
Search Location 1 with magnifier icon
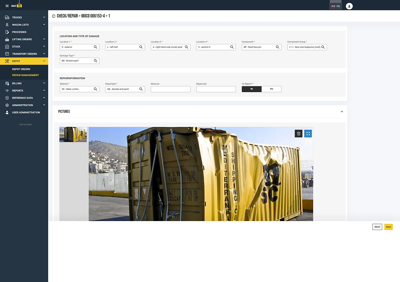tap(95, 47)
